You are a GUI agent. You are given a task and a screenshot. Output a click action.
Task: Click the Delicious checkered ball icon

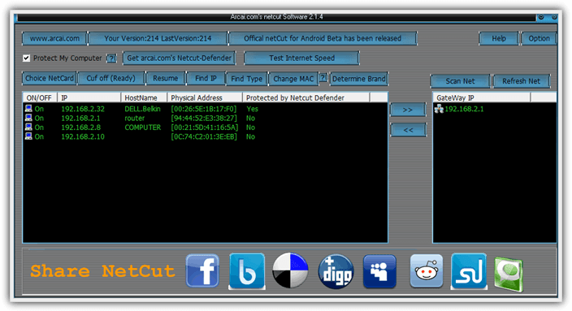pyautogui.click(x=290, y=270)
